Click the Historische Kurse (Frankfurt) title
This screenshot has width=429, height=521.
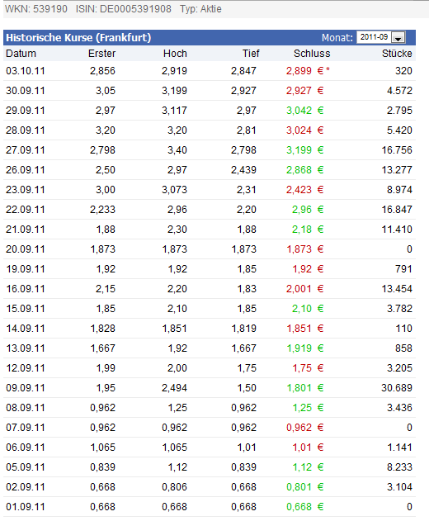(78, 37)
